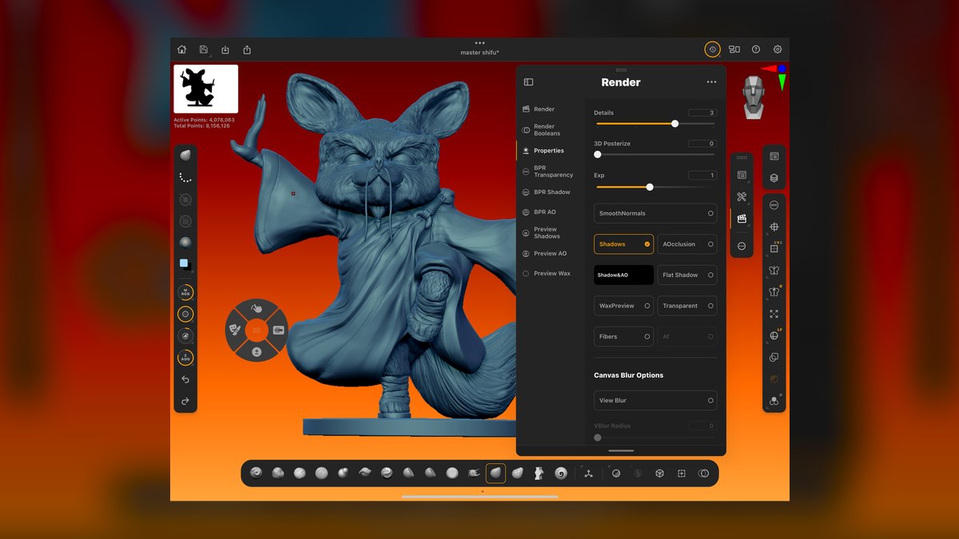Open the history clock icon

pyautogui.click(x=712, y=50)
